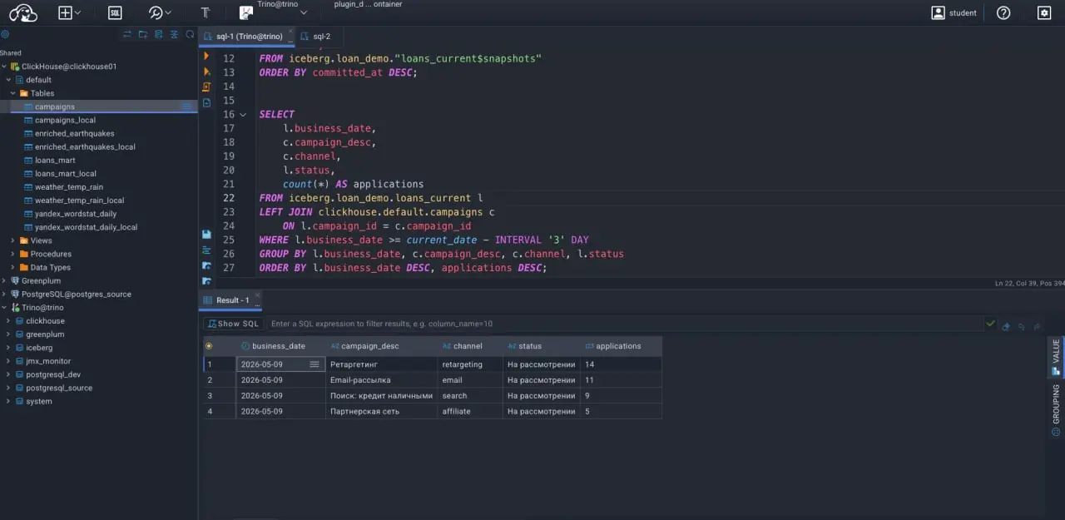Select the postgresql_dev catalog
This screenshot has height=520, width=1065.
tap(53, 374)
